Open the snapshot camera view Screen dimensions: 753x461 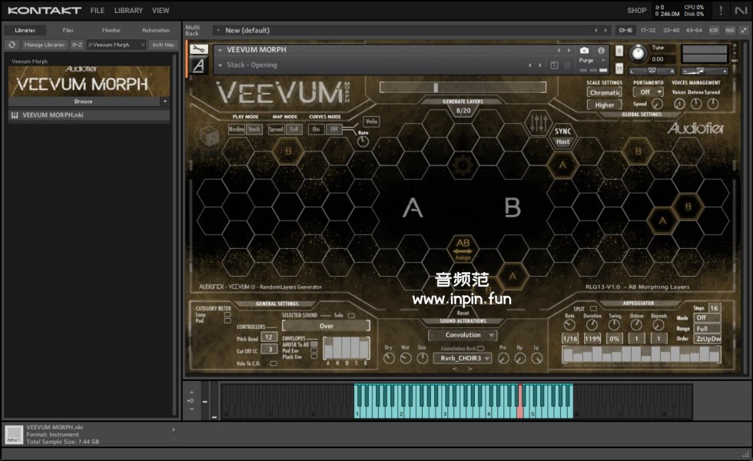(x=584, y=50)
